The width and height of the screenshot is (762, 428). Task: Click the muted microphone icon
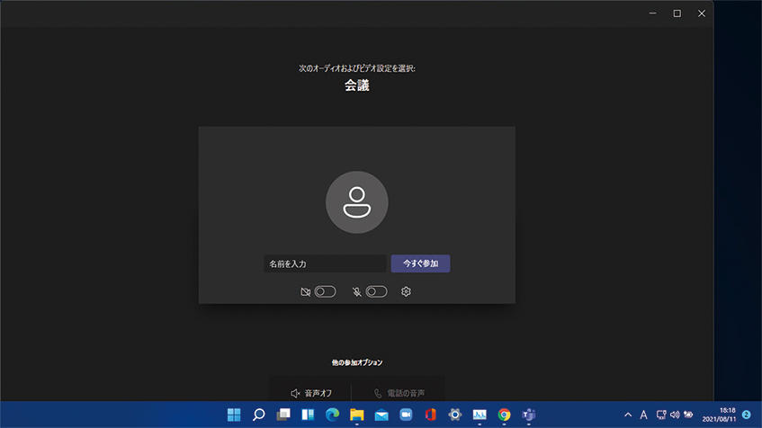point(356,292)
